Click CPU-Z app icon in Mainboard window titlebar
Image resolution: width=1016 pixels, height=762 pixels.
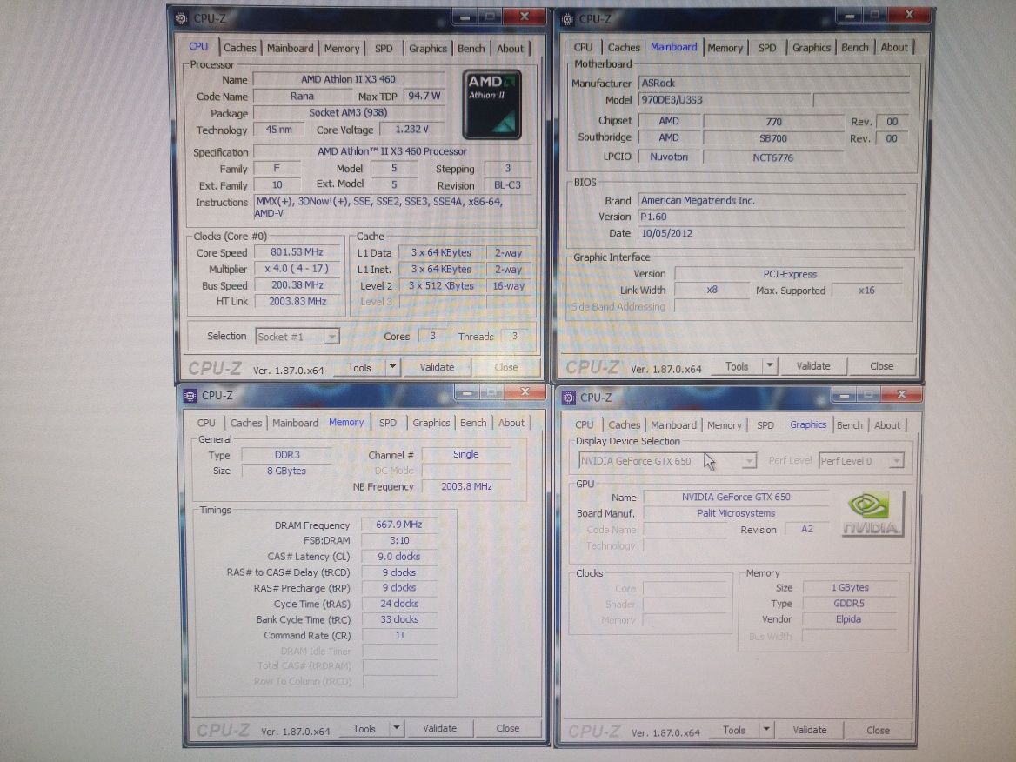pyautogui.click(x=567, y=19)
